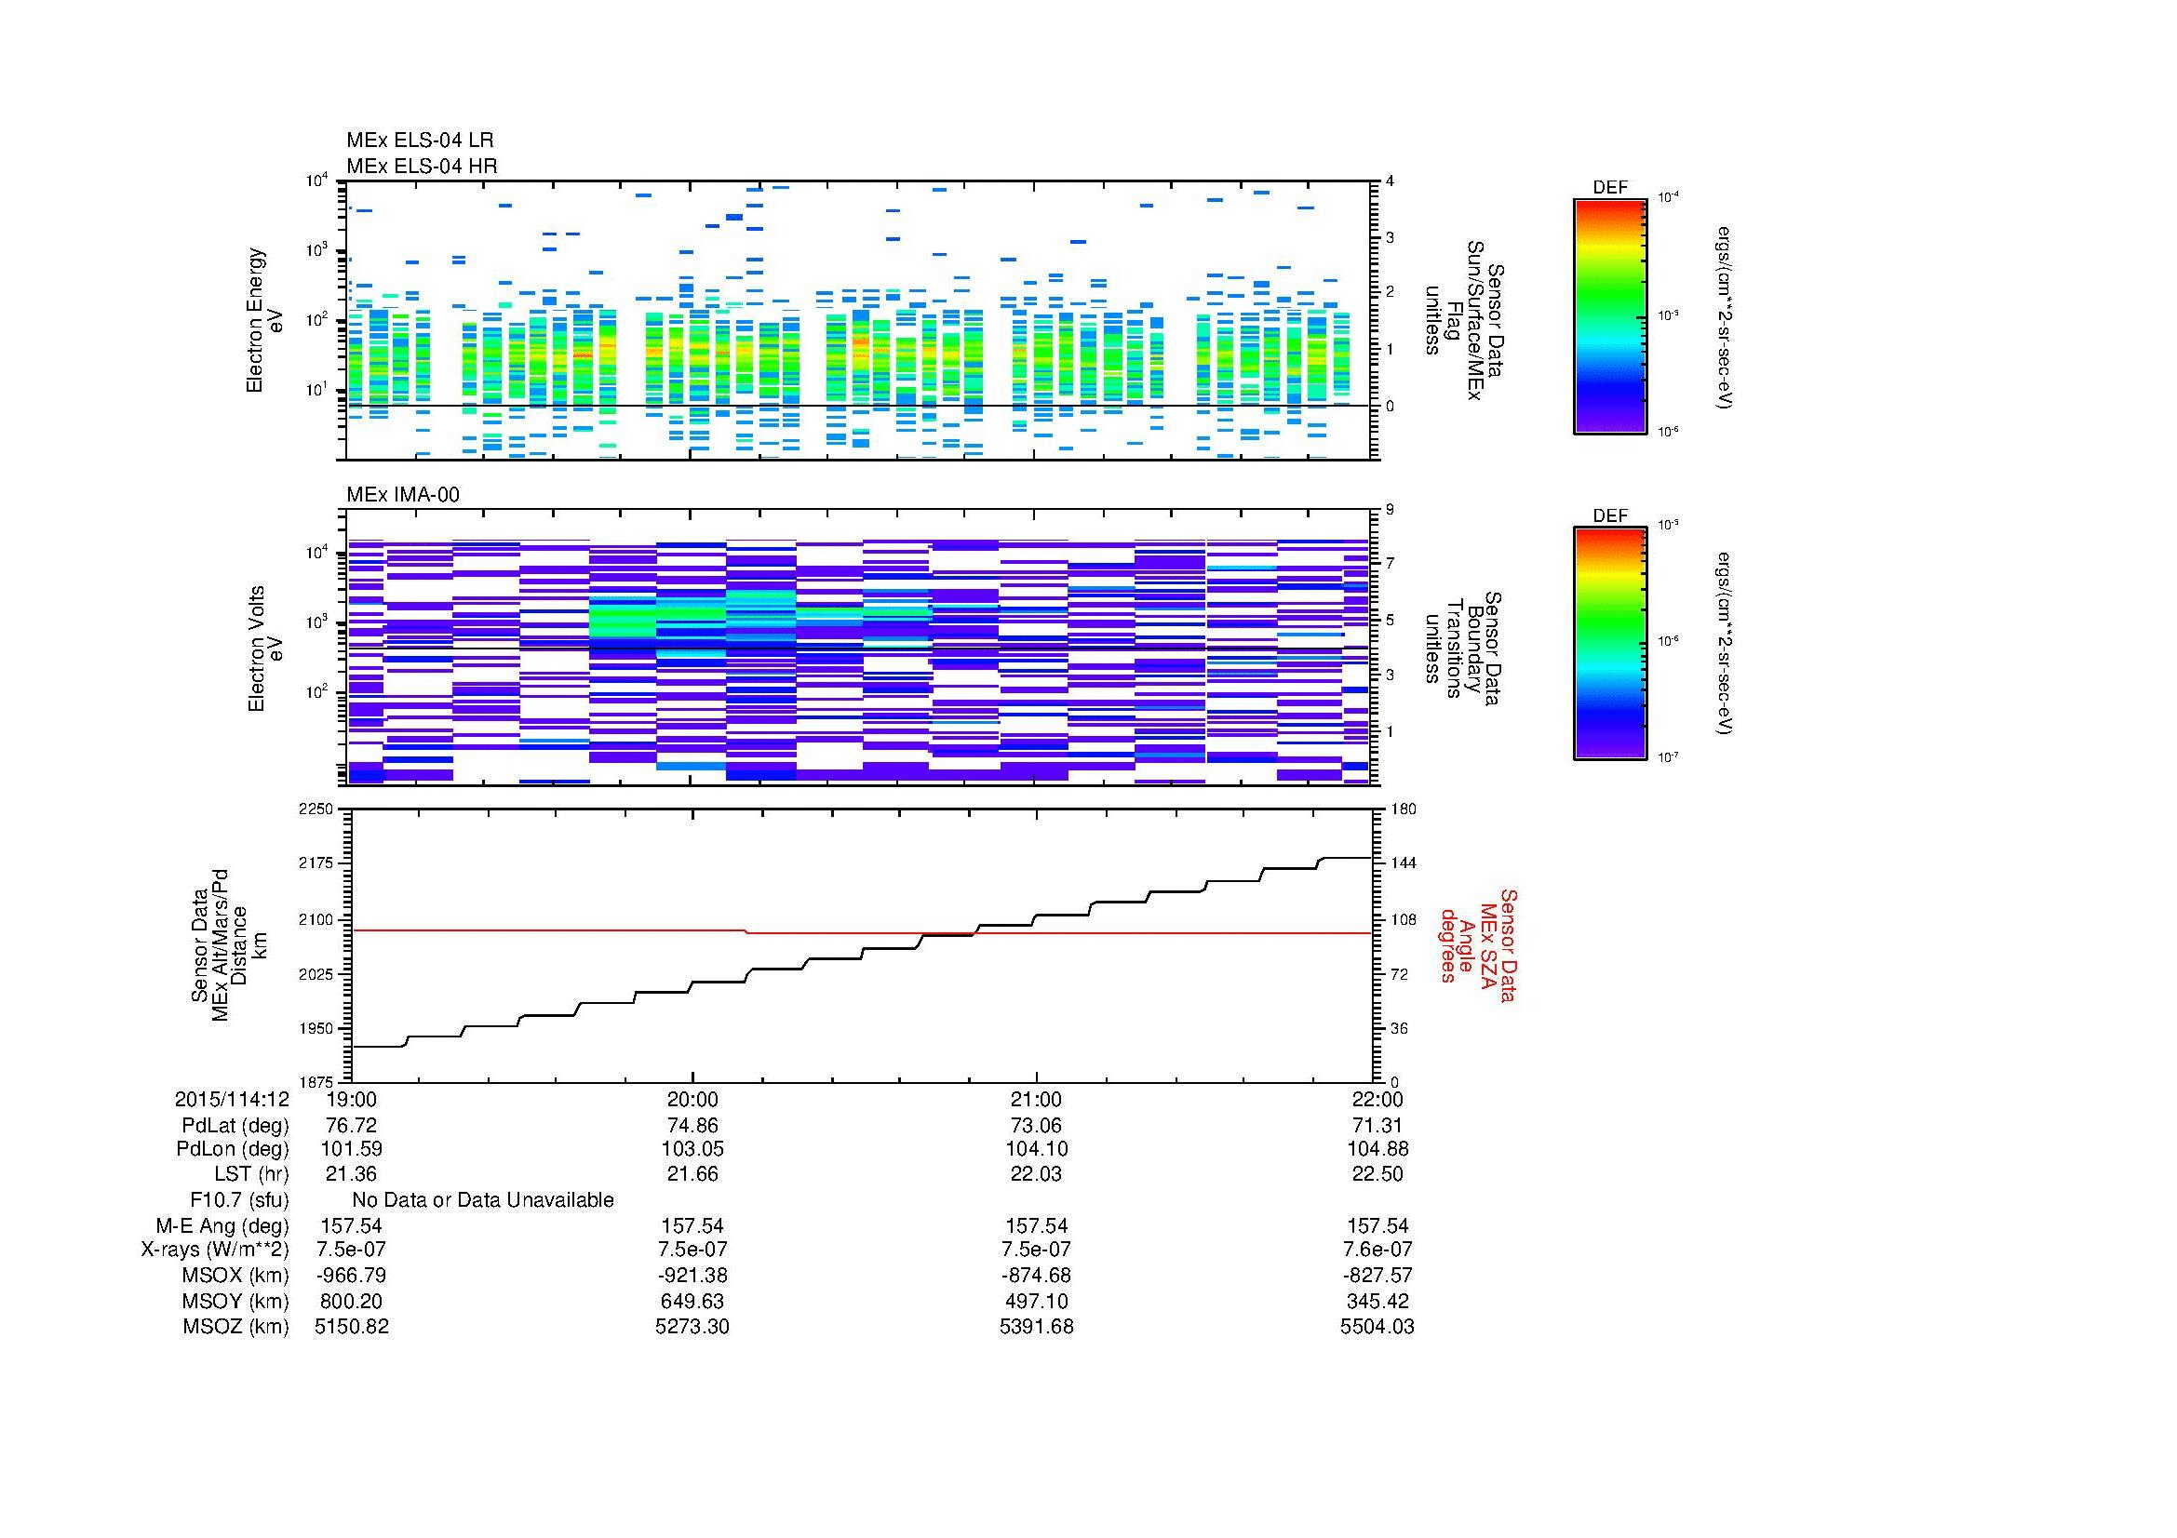Click the X-rays value 7.6e-07
The width and height of the screenshot is (2177, 1538).
tap(1377, 1250)
